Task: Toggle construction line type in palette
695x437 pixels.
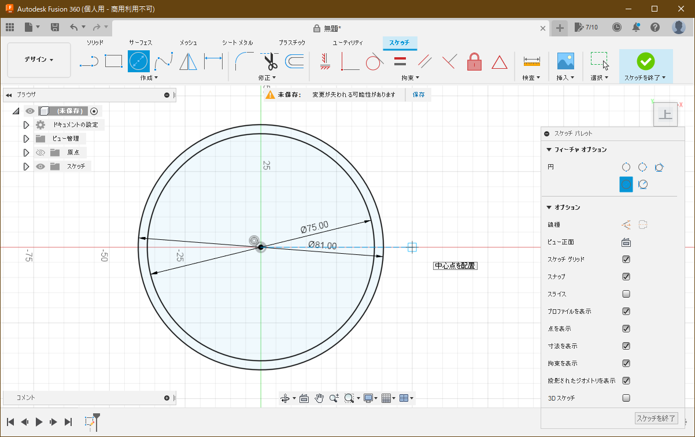Action: [626, 225]
